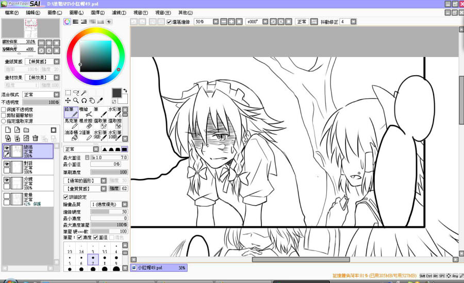Open the 圖層 menu

tap(76, 12)
